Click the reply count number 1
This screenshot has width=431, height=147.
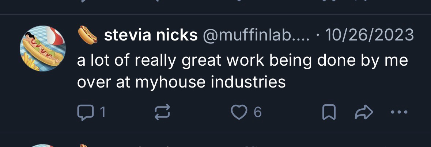click(x=103, y=113)
